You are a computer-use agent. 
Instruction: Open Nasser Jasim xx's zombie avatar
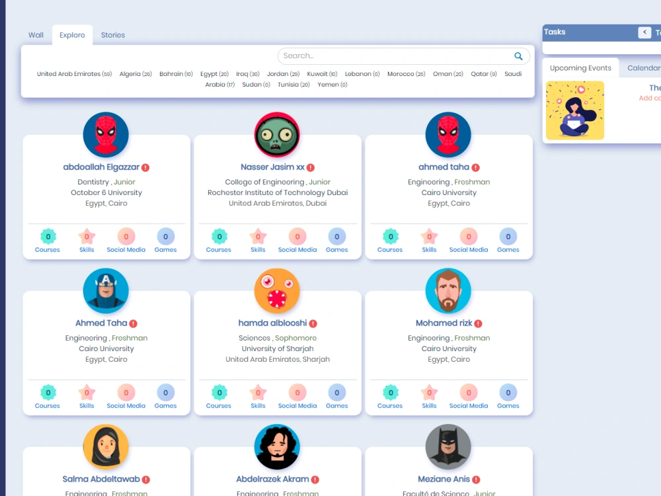pos(277,134)
